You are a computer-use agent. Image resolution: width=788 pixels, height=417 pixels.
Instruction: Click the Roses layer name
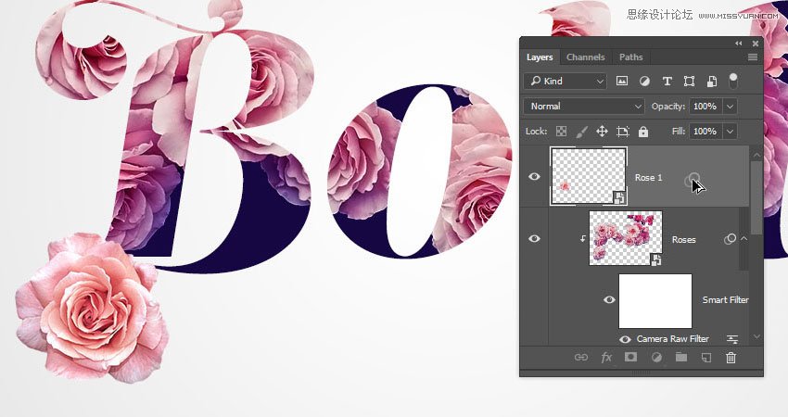[684, 240]
